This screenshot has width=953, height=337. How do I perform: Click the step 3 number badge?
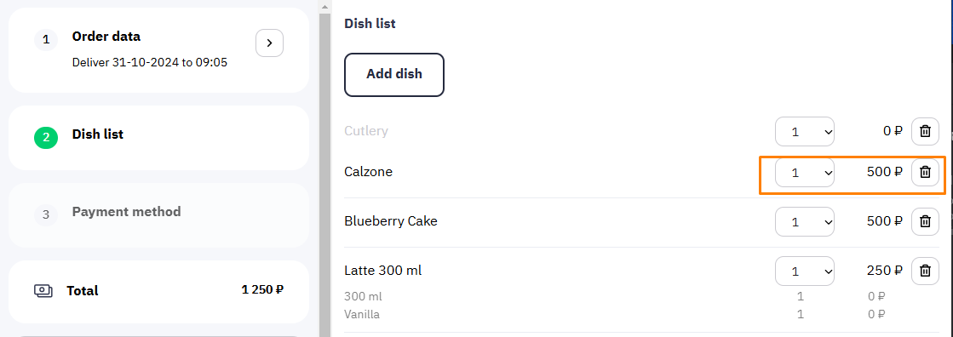pos(46,215)
